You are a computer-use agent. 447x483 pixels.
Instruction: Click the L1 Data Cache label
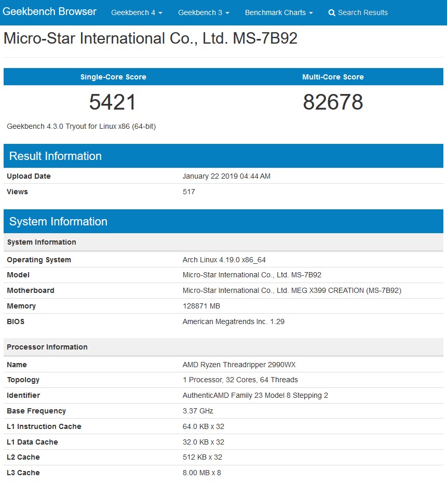coord(32,442)
